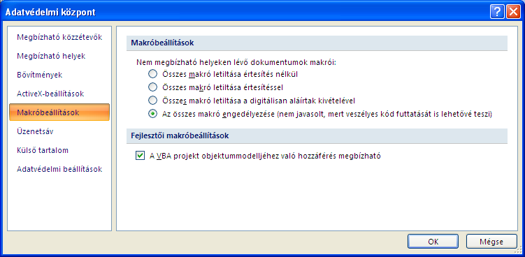Viewport: 525px width, 257px height.
Task: Click the dialog resize grip corner
Action: [x=519, y=251]
